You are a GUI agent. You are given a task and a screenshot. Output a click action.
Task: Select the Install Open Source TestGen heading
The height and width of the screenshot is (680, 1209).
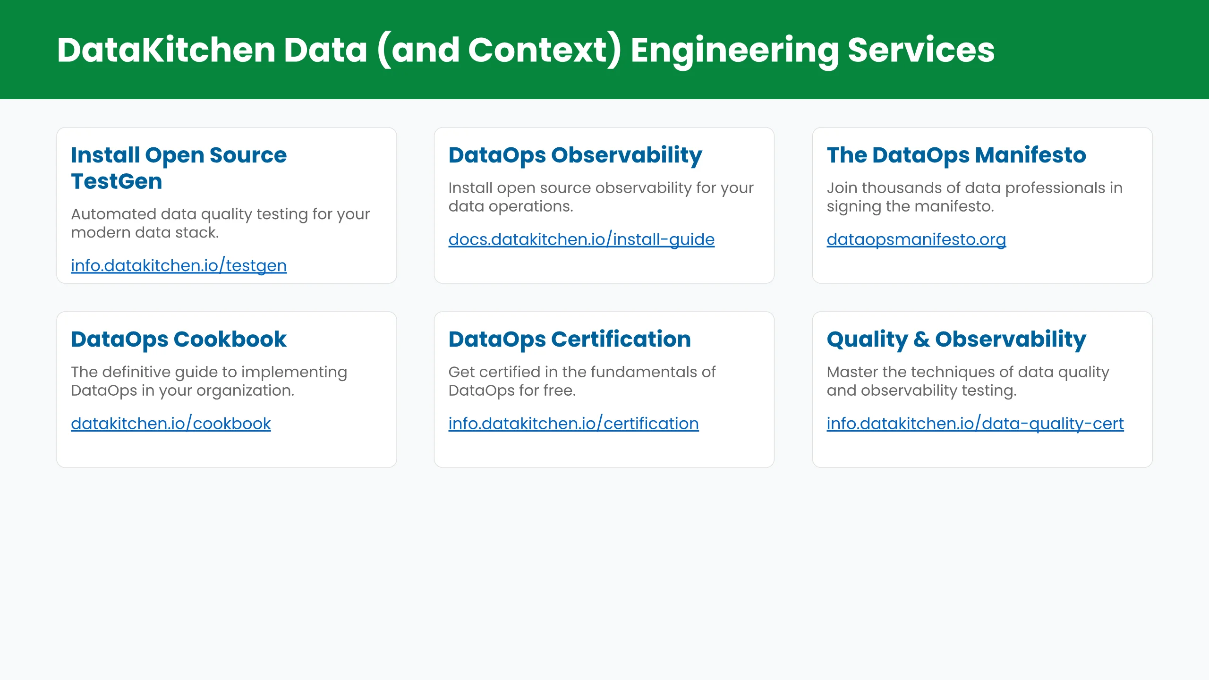click(x=179, y=168)
